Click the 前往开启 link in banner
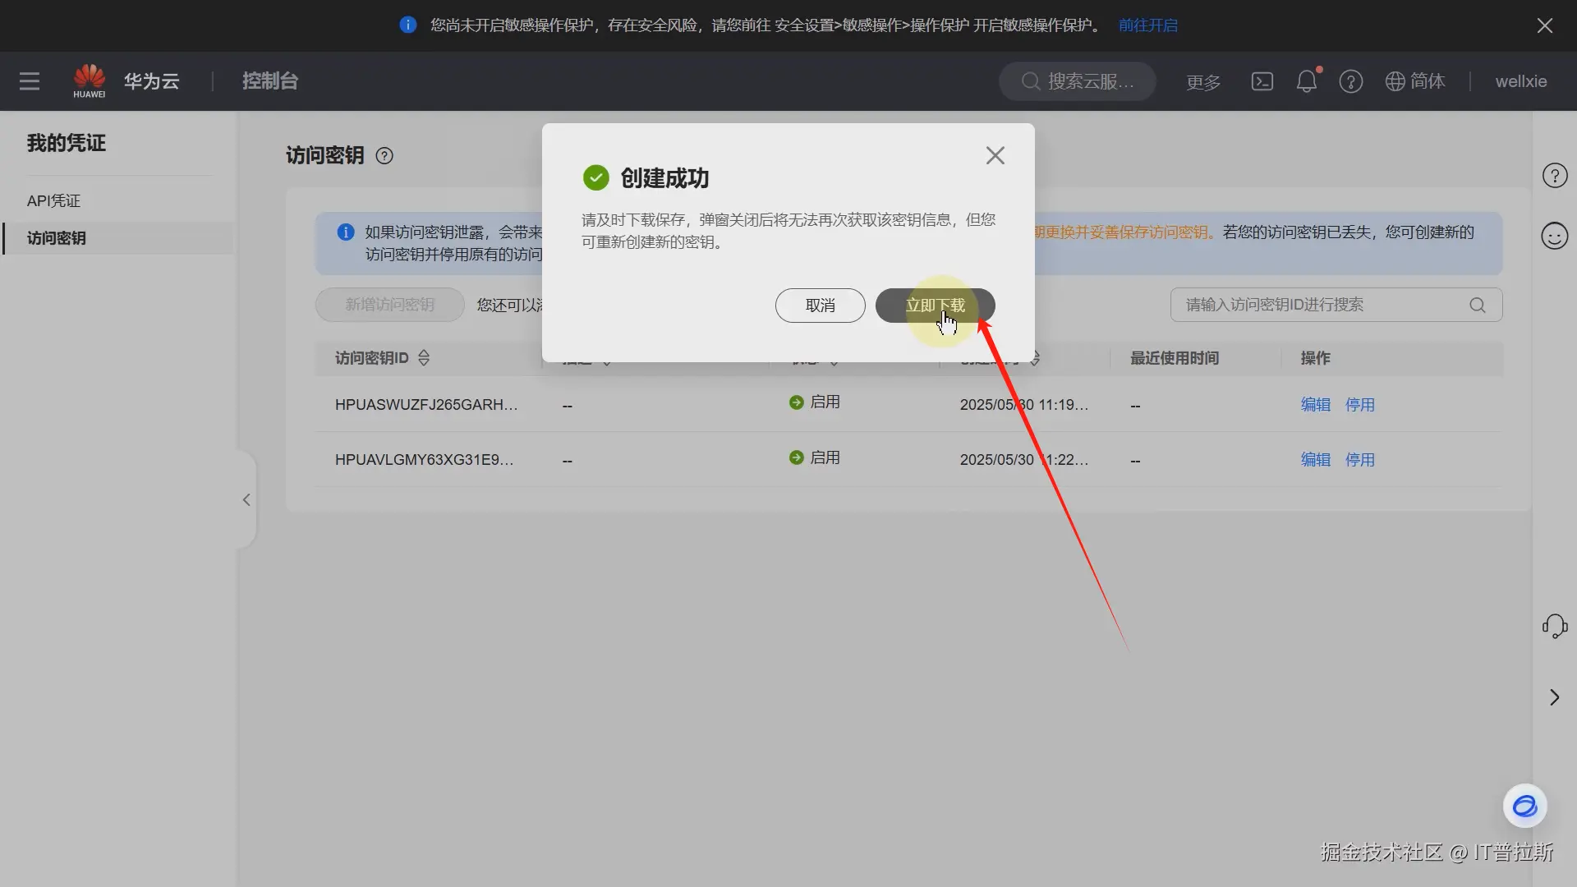Viewport: 1577px width, 887px height. pyautogui.click(x=1147, y=25)
